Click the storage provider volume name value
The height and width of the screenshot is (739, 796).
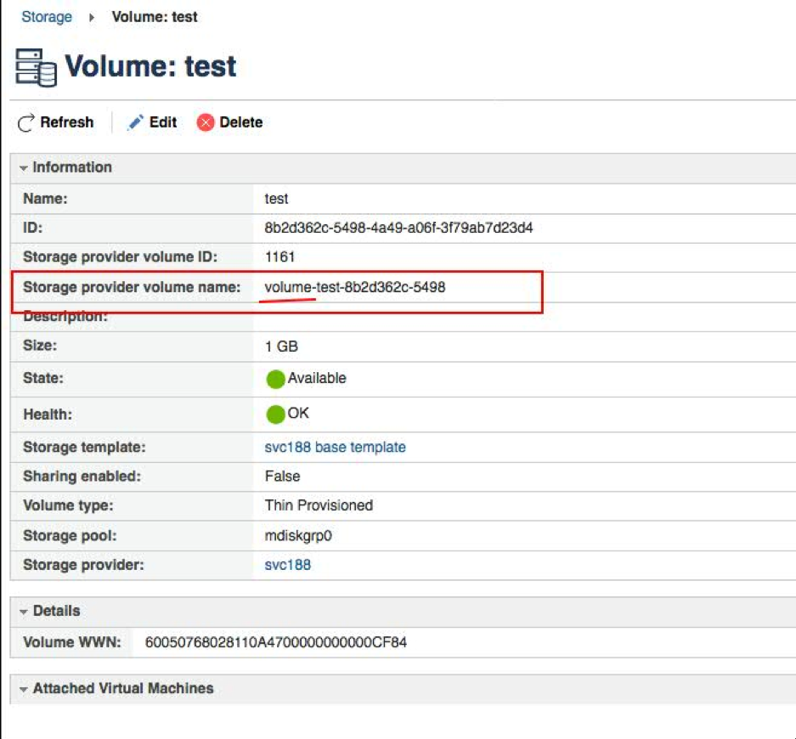[355, 287]
